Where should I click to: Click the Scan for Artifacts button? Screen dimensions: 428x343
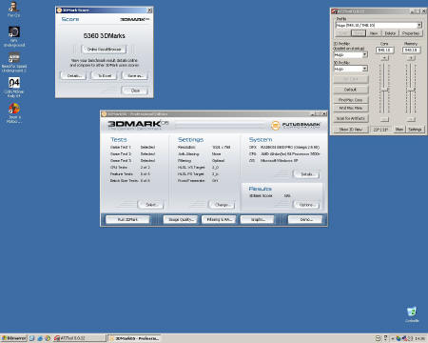351,118
